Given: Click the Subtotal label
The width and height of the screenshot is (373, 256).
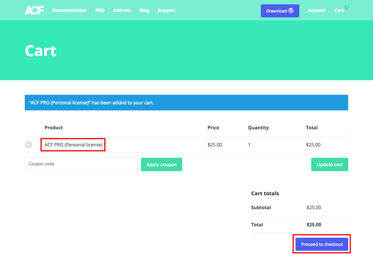Looking at the screenshot, I should tap(261, 207).
